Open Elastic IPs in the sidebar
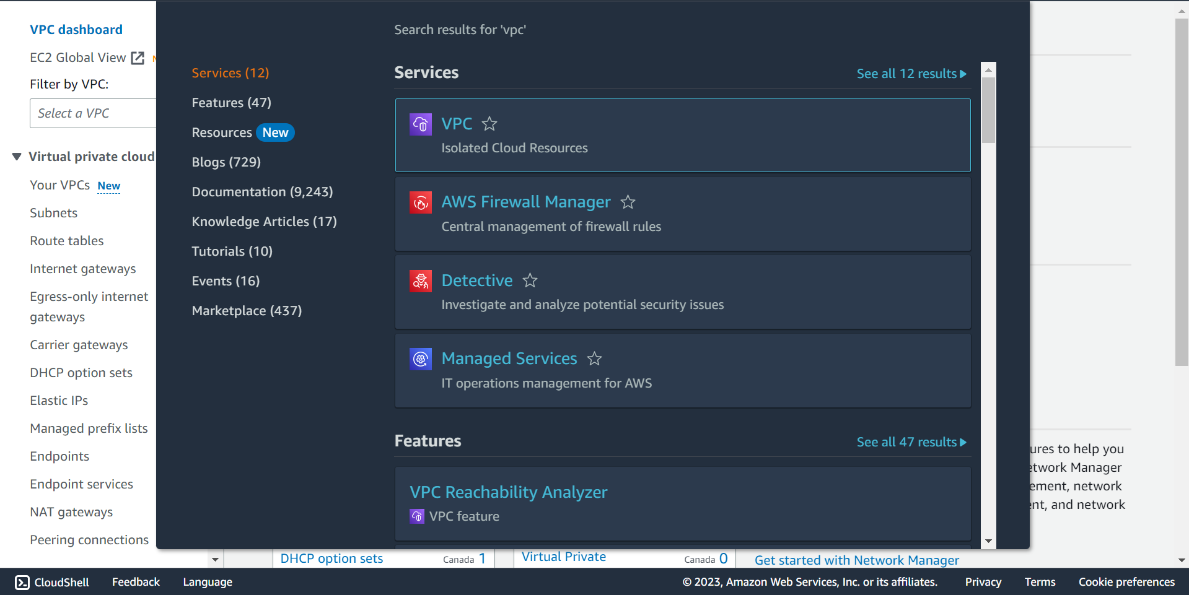This screenshot has height=595, width=1189. coord(59,401)
